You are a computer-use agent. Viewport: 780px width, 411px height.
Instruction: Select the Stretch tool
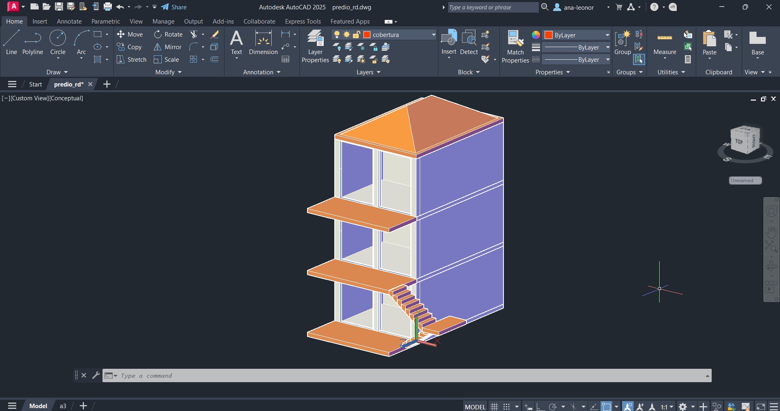pyautogui.click(x=131, y=60)
